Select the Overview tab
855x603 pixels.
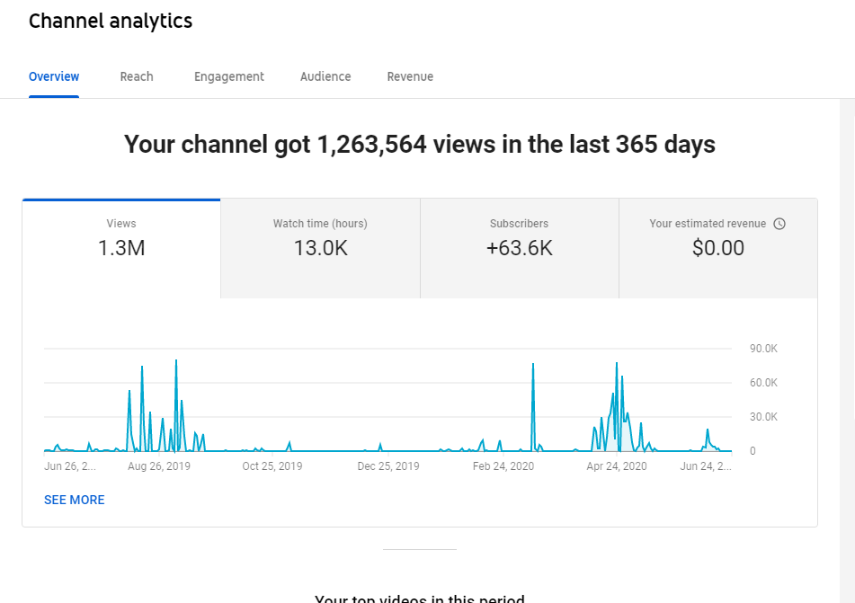coord(54,77)
